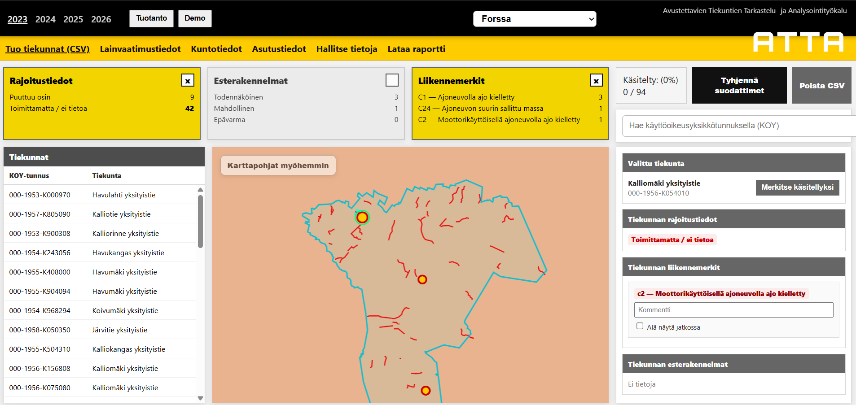Open Tuo tiekunnat (CSV) menu
Viewport: 856px width, 405px height.
tap(48, 49)
